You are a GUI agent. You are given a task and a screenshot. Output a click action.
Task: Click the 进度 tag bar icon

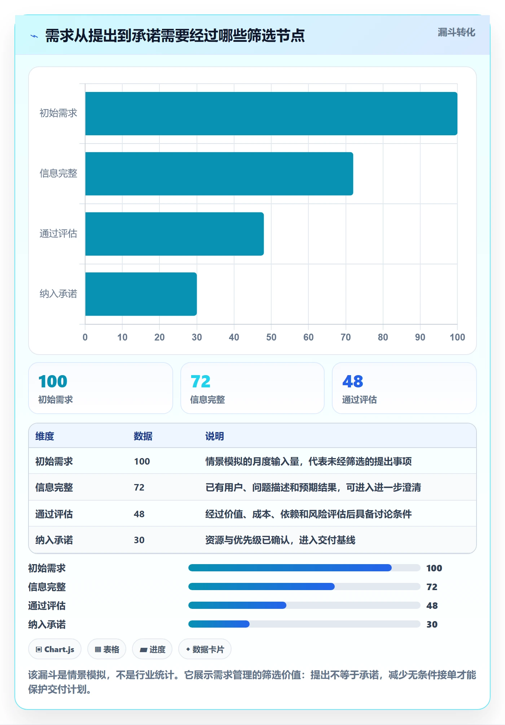[x=144, y=650]
